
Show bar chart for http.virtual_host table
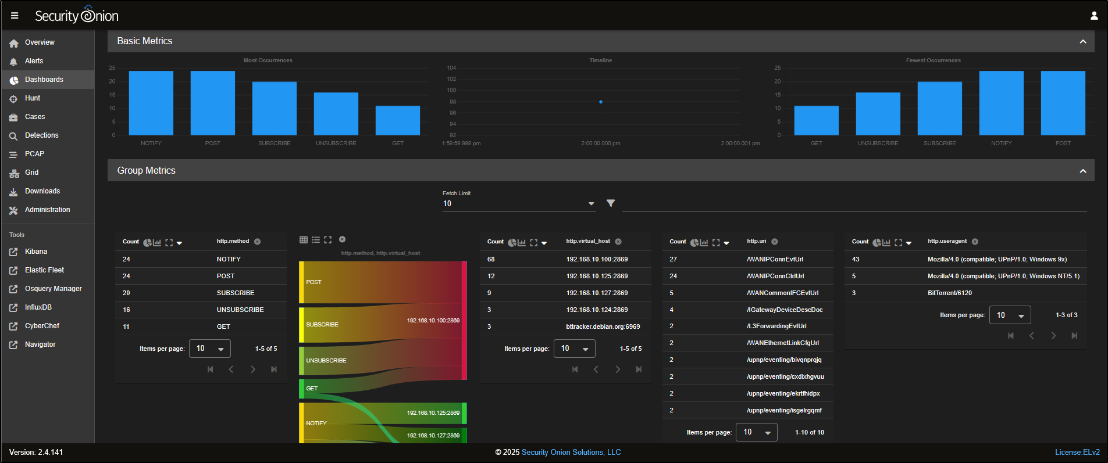coord(522,243)
